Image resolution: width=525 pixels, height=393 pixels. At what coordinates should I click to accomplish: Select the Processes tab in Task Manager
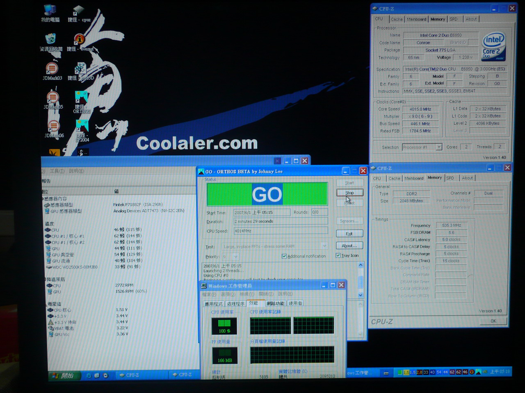(236, 304)
